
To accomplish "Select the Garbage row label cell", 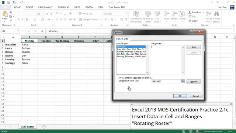I will 13,63.
